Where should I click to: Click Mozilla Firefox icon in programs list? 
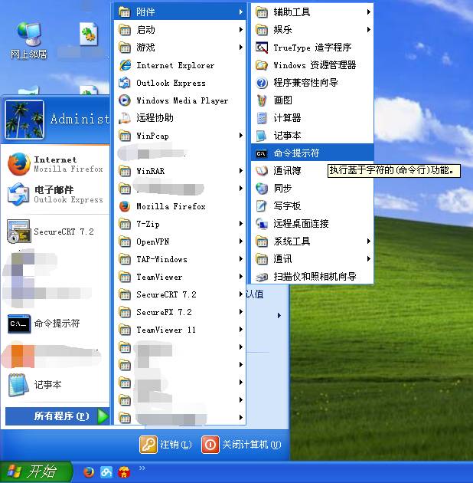coord(125,206)
